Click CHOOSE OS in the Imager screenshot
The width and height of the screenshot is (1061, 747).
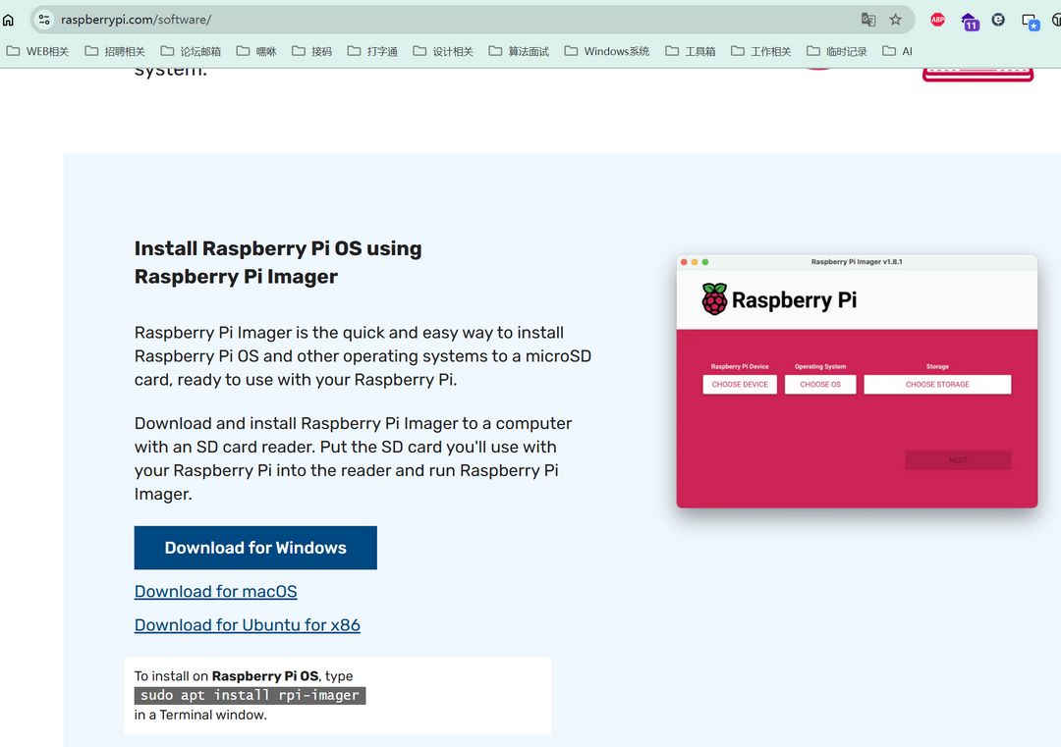[820, 384]
